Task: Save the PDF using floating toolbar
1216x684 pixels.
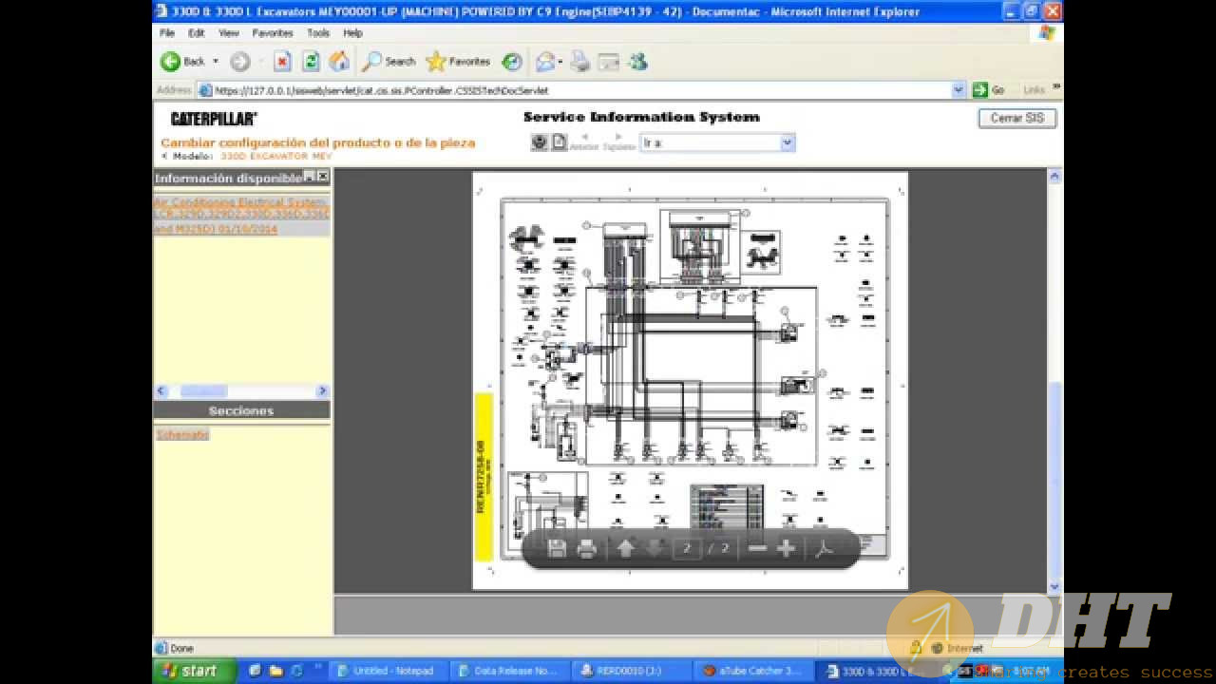Action: tap(558, 549)
